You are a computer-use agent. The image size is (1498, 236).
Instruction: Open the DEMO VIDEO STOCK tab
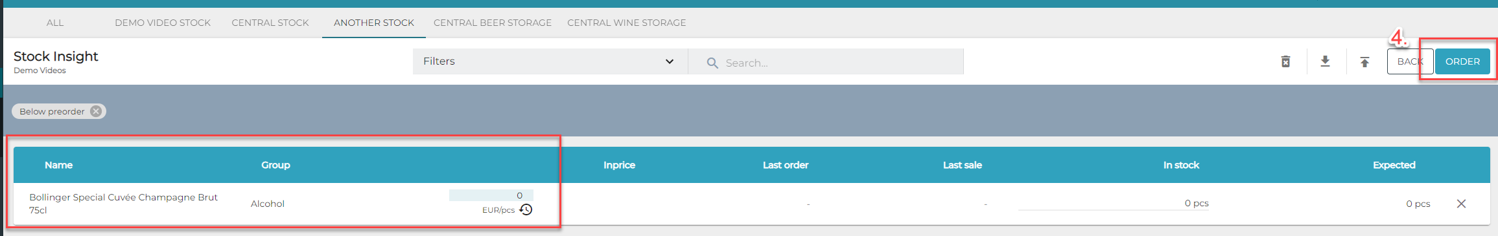[x=163, y=23]
